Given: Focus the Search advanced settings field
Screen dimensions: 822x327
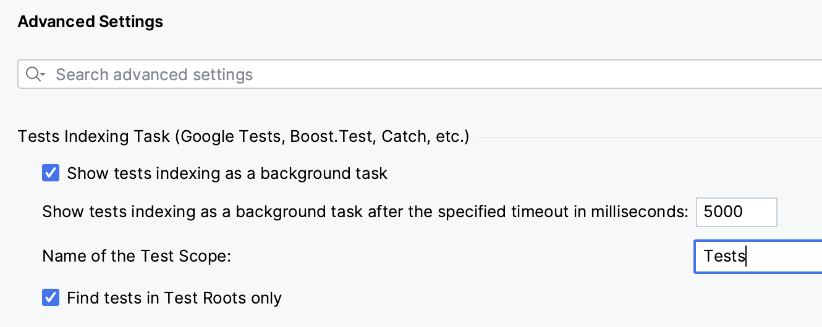Looking at the screenshot, I should pos(371,75).
